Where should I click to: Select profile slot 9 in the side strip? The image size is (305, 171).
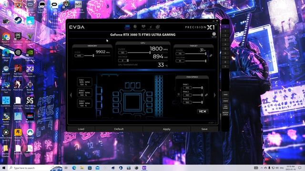[x=225, y=66]
